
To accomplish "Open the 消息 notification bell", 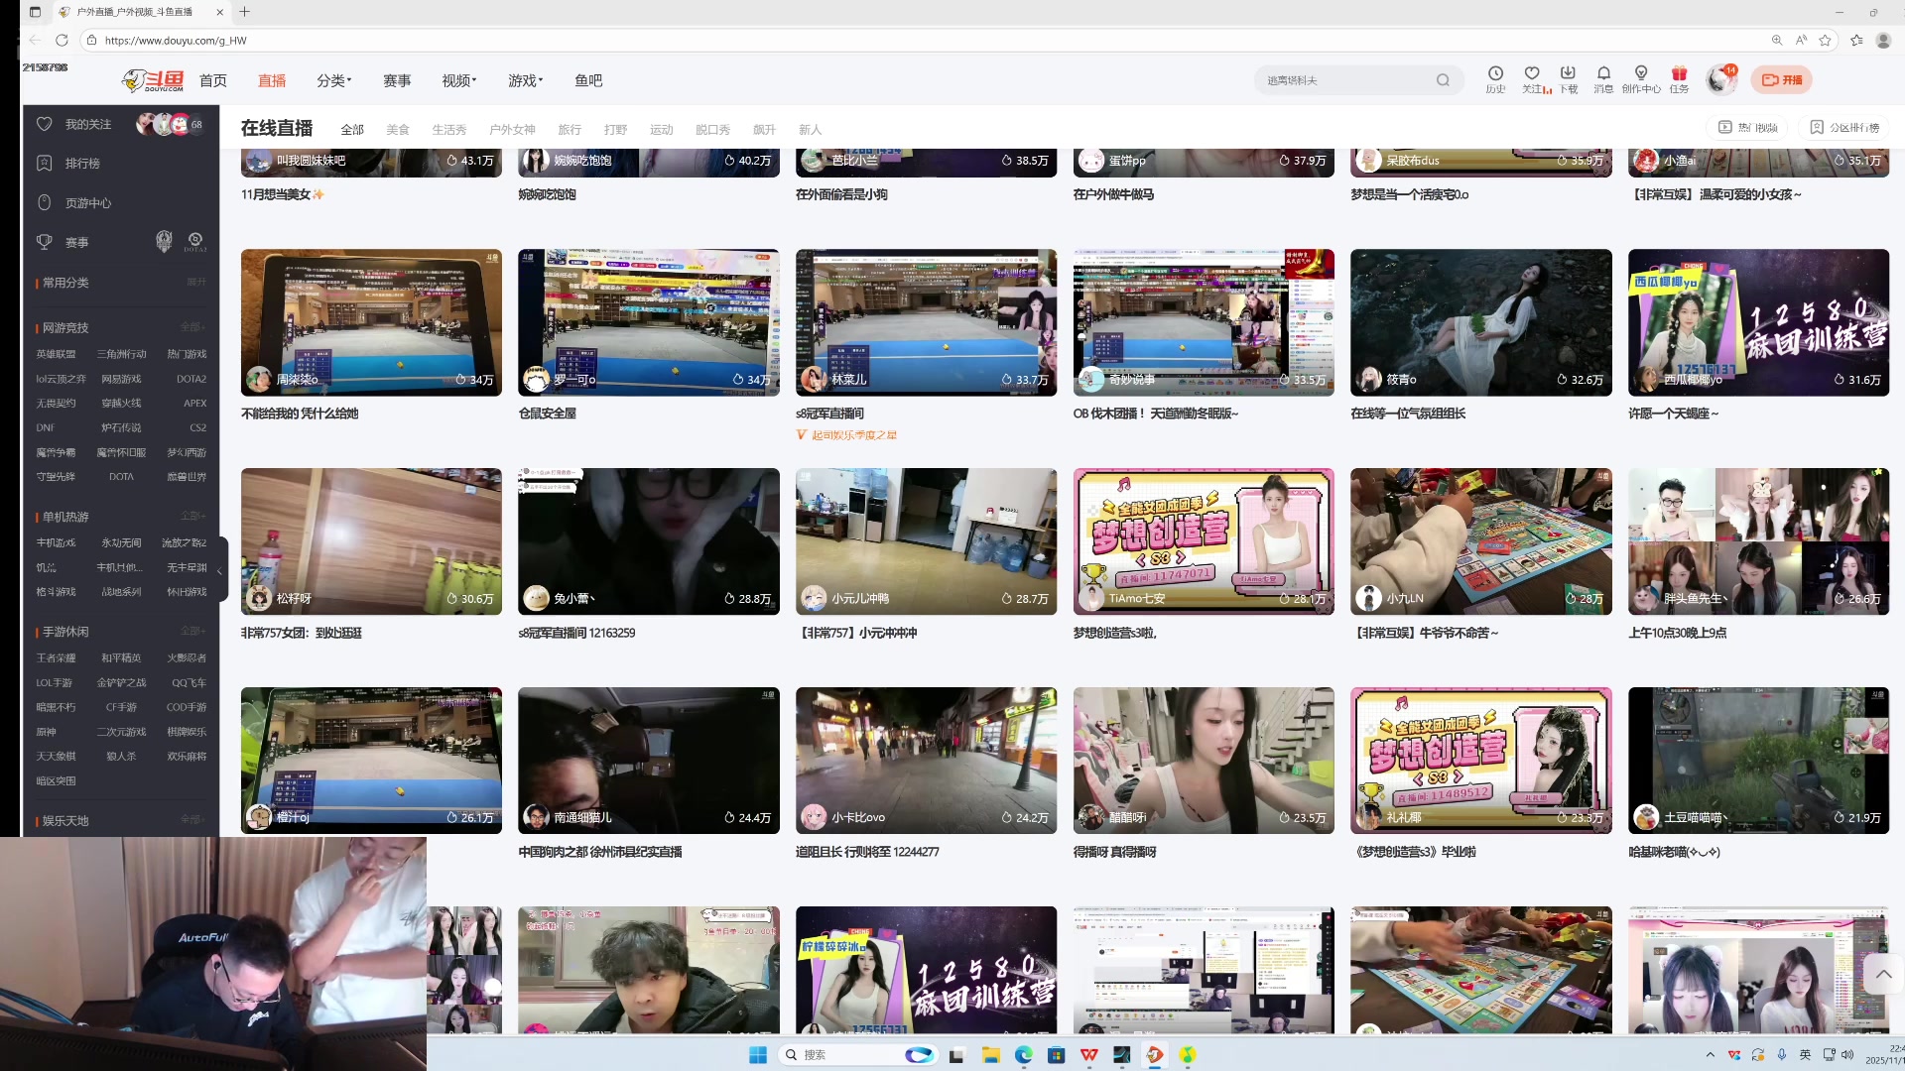I will tap(1603, 74).
